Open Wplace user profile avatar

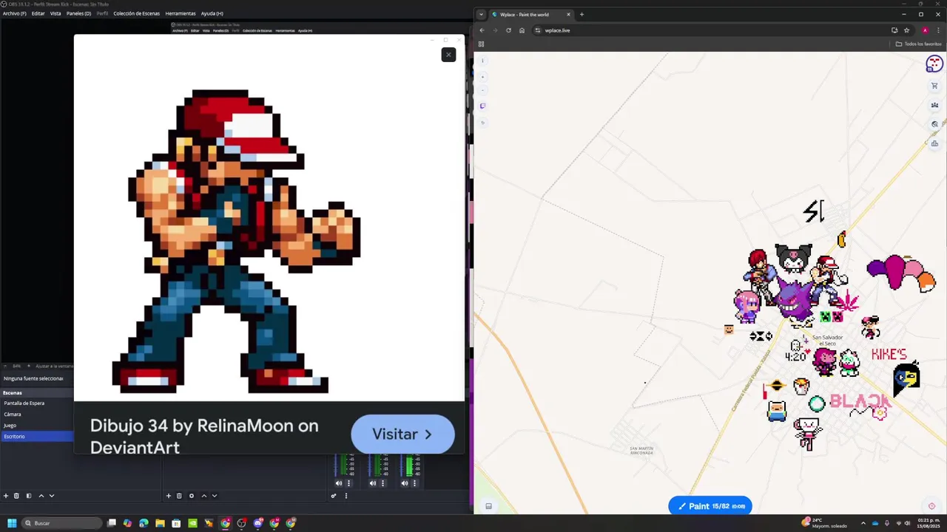(x=934, y=64)
